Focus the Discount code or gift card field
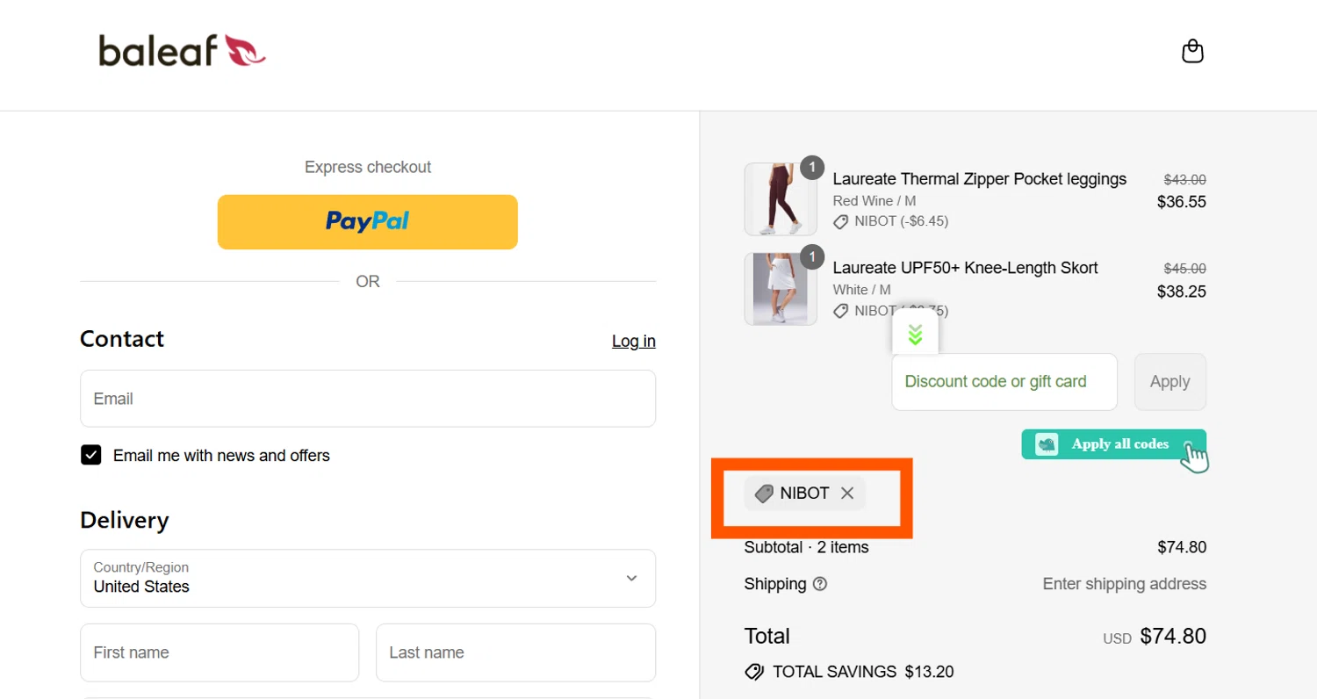The height and width of the screenshot is (699, 1317). pos(1004,382)
